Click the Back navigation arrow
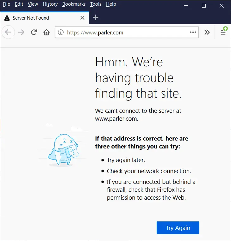The height and width of the screenshot is (241, 231). tap(8, 32)
